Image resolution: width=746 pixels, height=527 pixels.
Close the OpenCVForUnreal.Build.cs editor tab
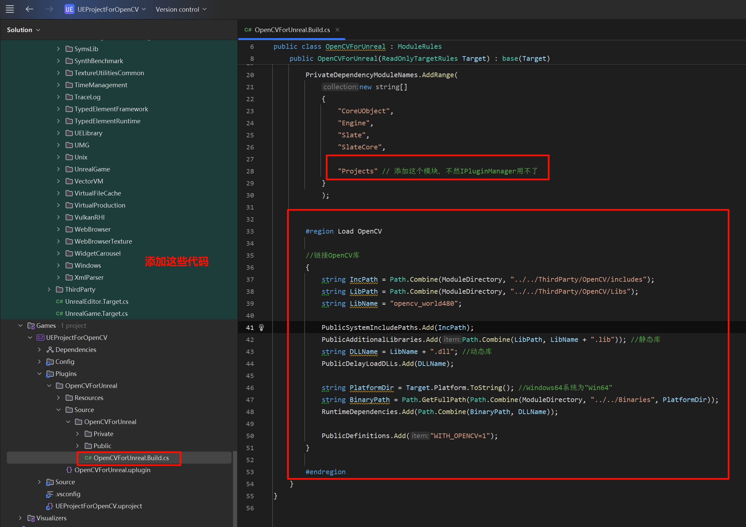tap(337, 30)
